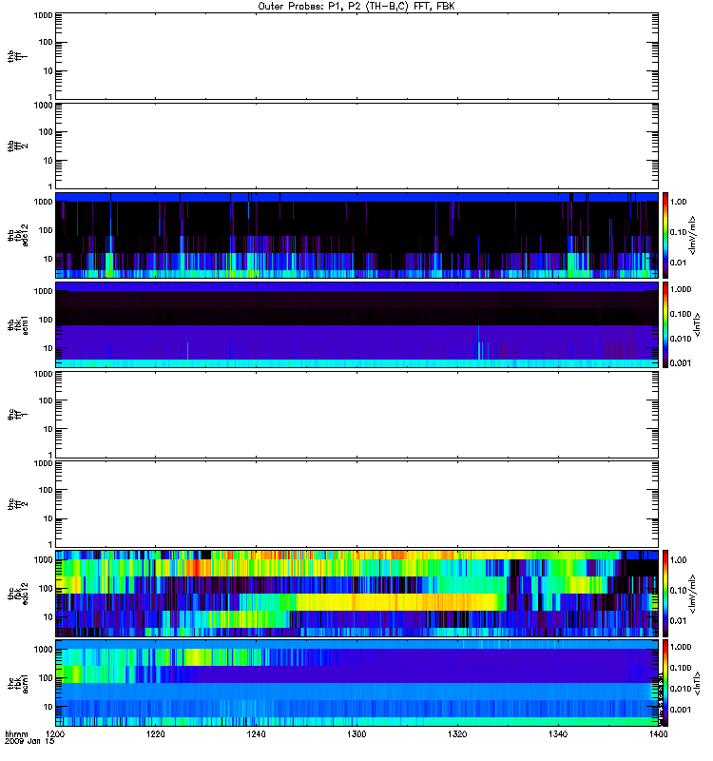Click the "hhmm" axis unit label

16,733
